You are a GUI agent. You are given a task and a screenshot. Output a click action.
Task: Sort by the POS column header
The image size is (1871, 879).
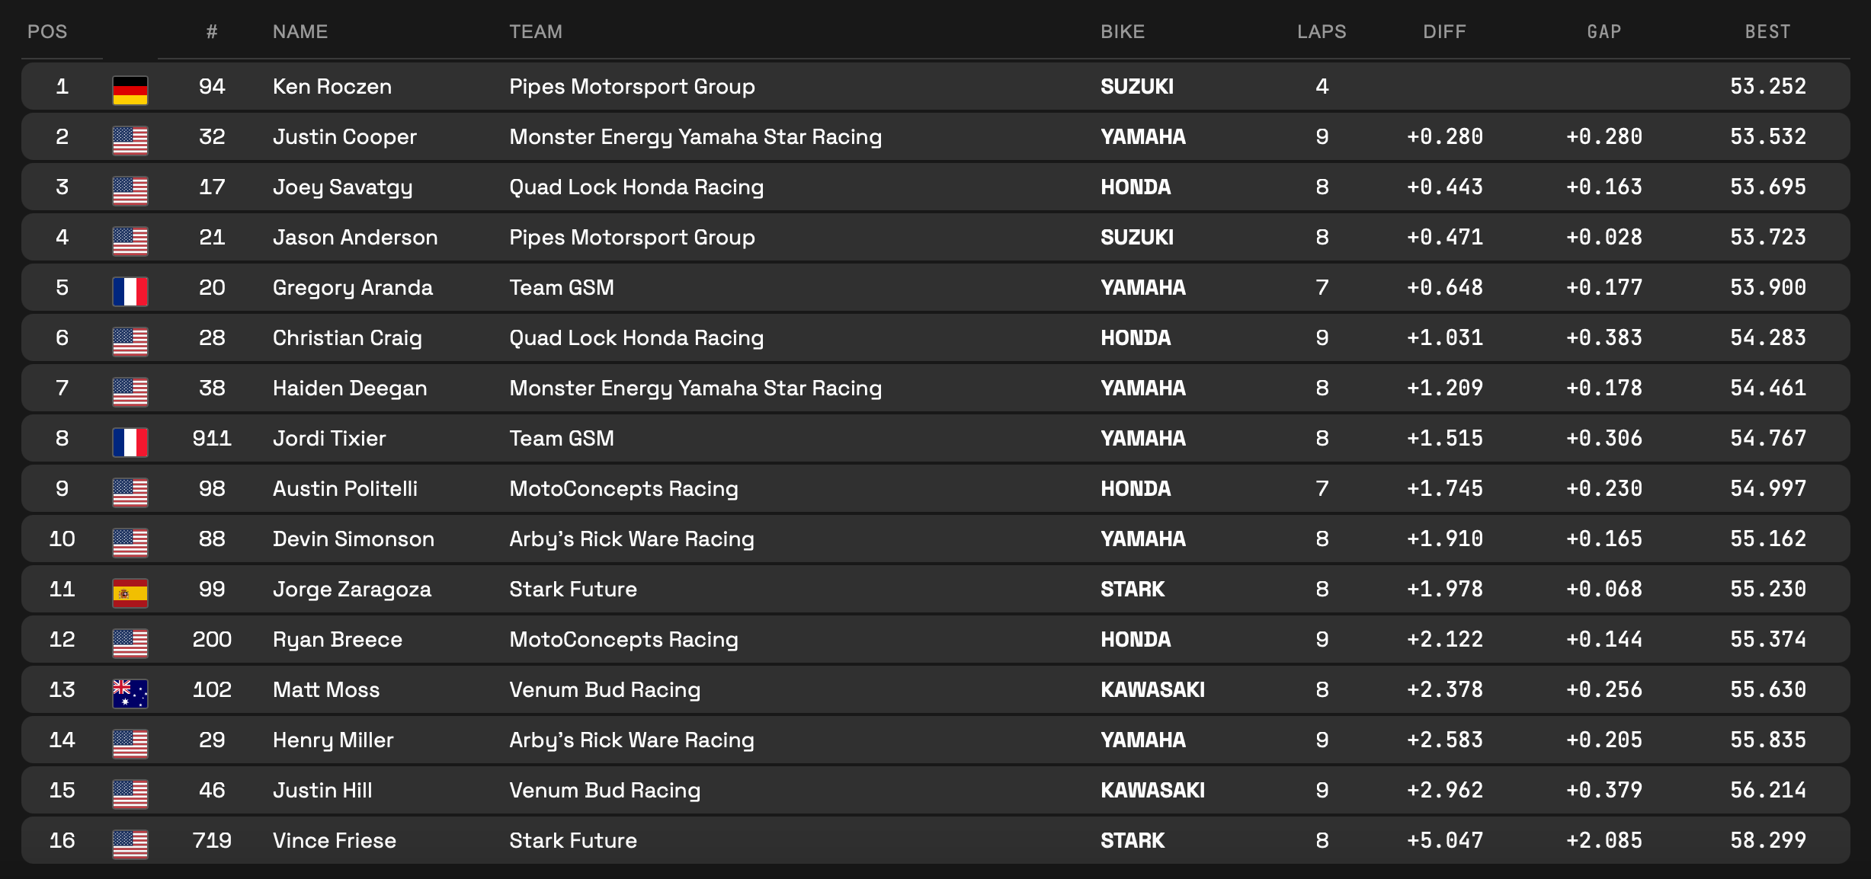pos(47,32)
